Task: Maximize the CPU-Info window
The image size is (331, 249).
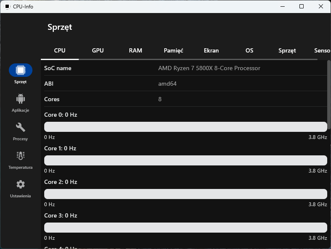Action: tap(302, 7)
